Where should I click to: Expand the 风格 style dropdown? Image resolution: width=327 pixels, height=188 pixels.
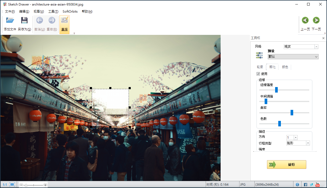316,47
